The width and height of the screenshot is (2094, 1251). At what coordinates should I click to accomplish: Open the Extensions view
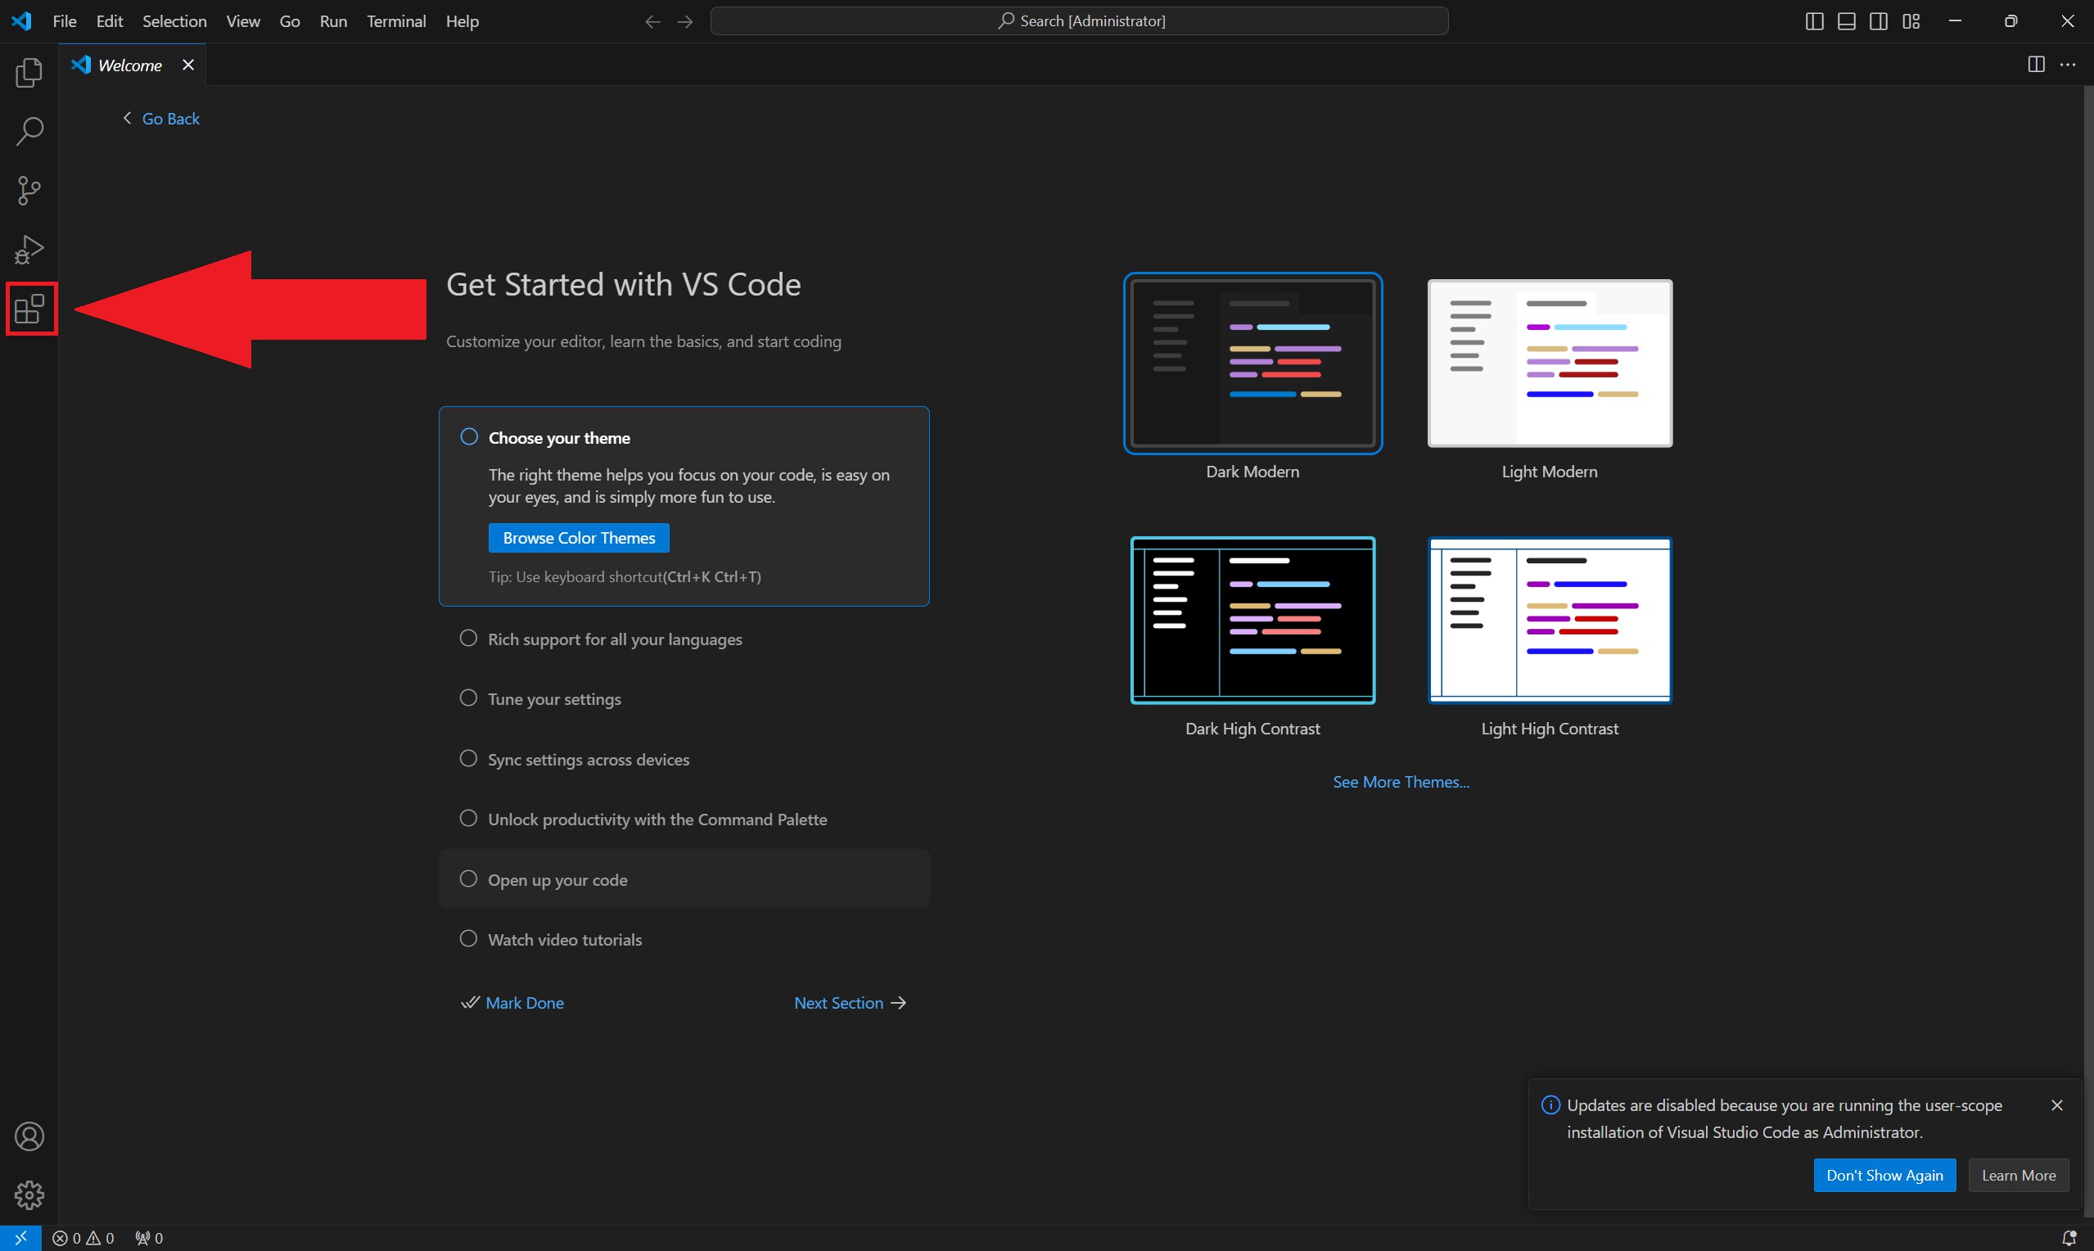30,309
